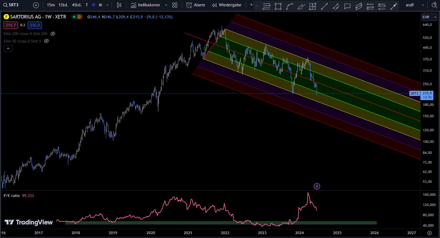Open the EUR currency dropdown
Image resolution: width=440 pixels, height=238 pixels.
click(x=429, y=17)
